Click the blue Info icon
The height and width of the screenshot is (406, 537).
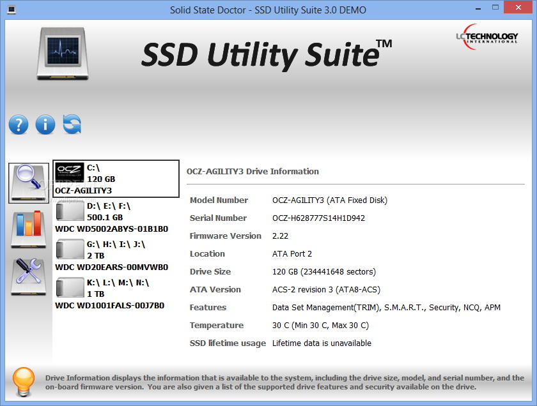(45, 124)
